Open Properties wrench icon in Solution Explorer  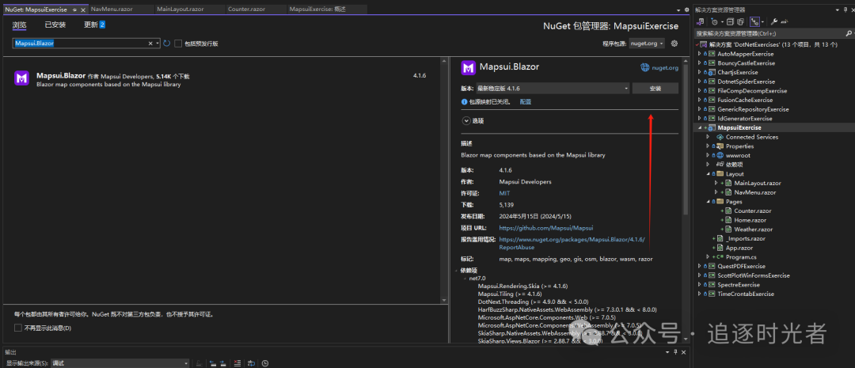pyautogui.click(x=774, y=21)
